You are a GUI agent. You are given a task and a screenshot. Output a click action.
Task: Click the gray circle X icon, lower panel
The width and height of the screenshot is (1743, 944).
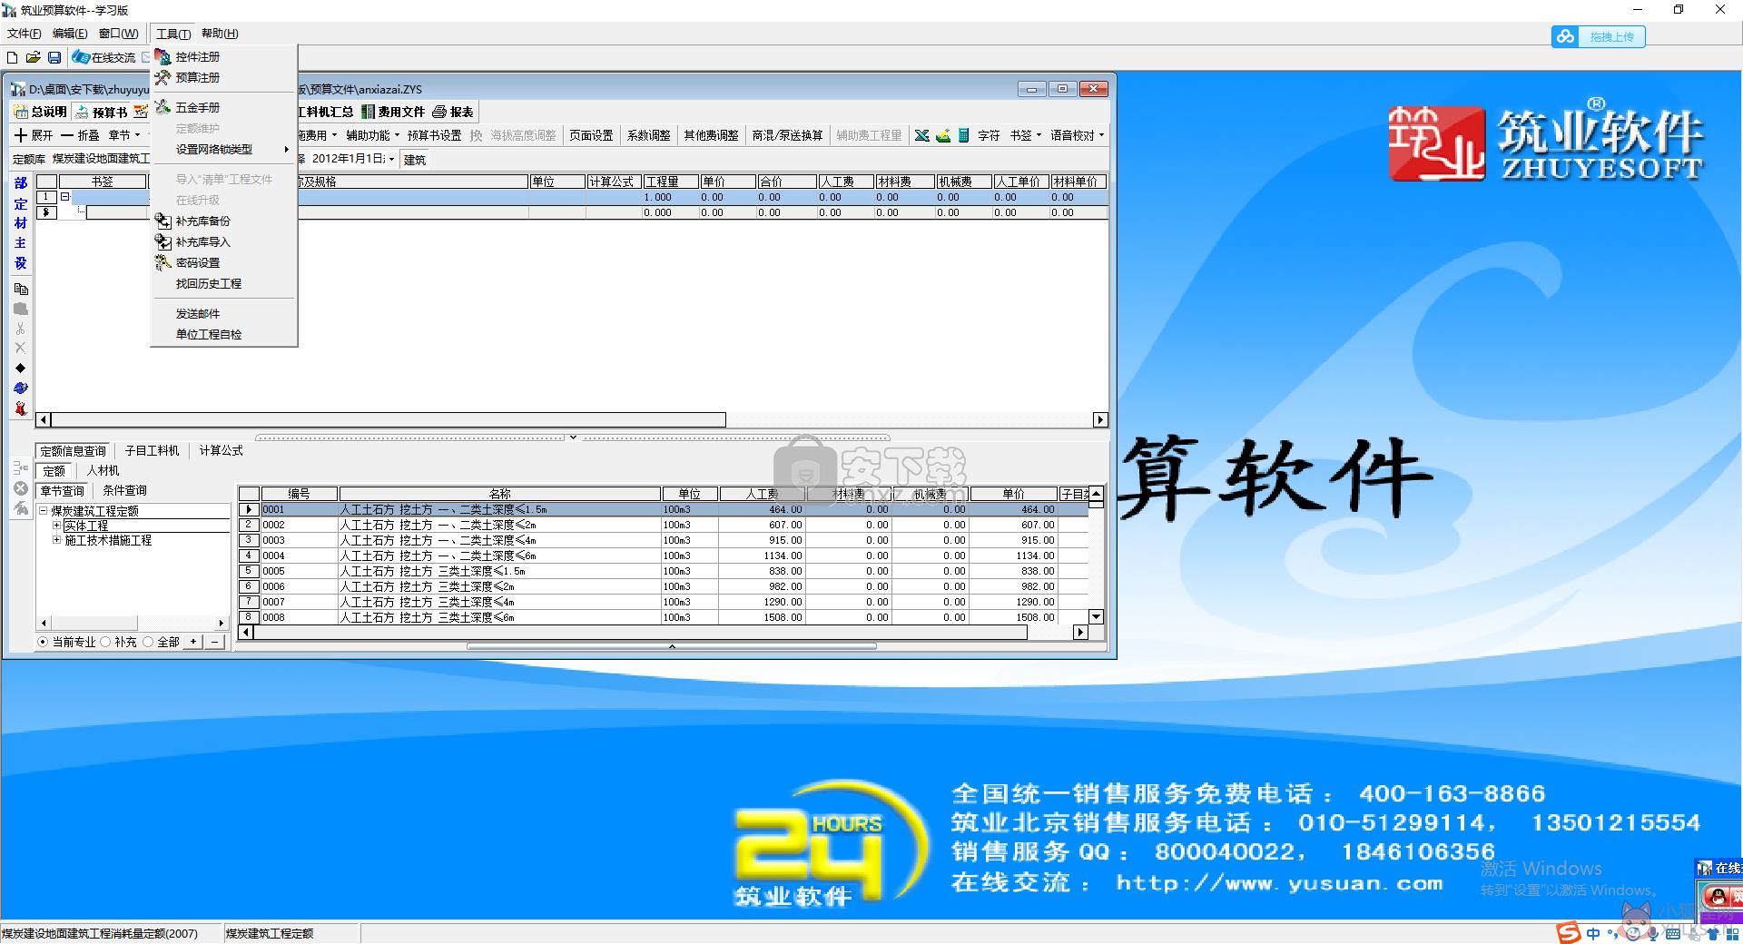(x=21, y=488)
